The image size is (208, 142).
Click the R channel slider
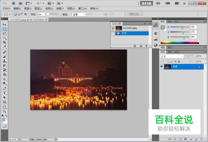[x=180, y=27]
